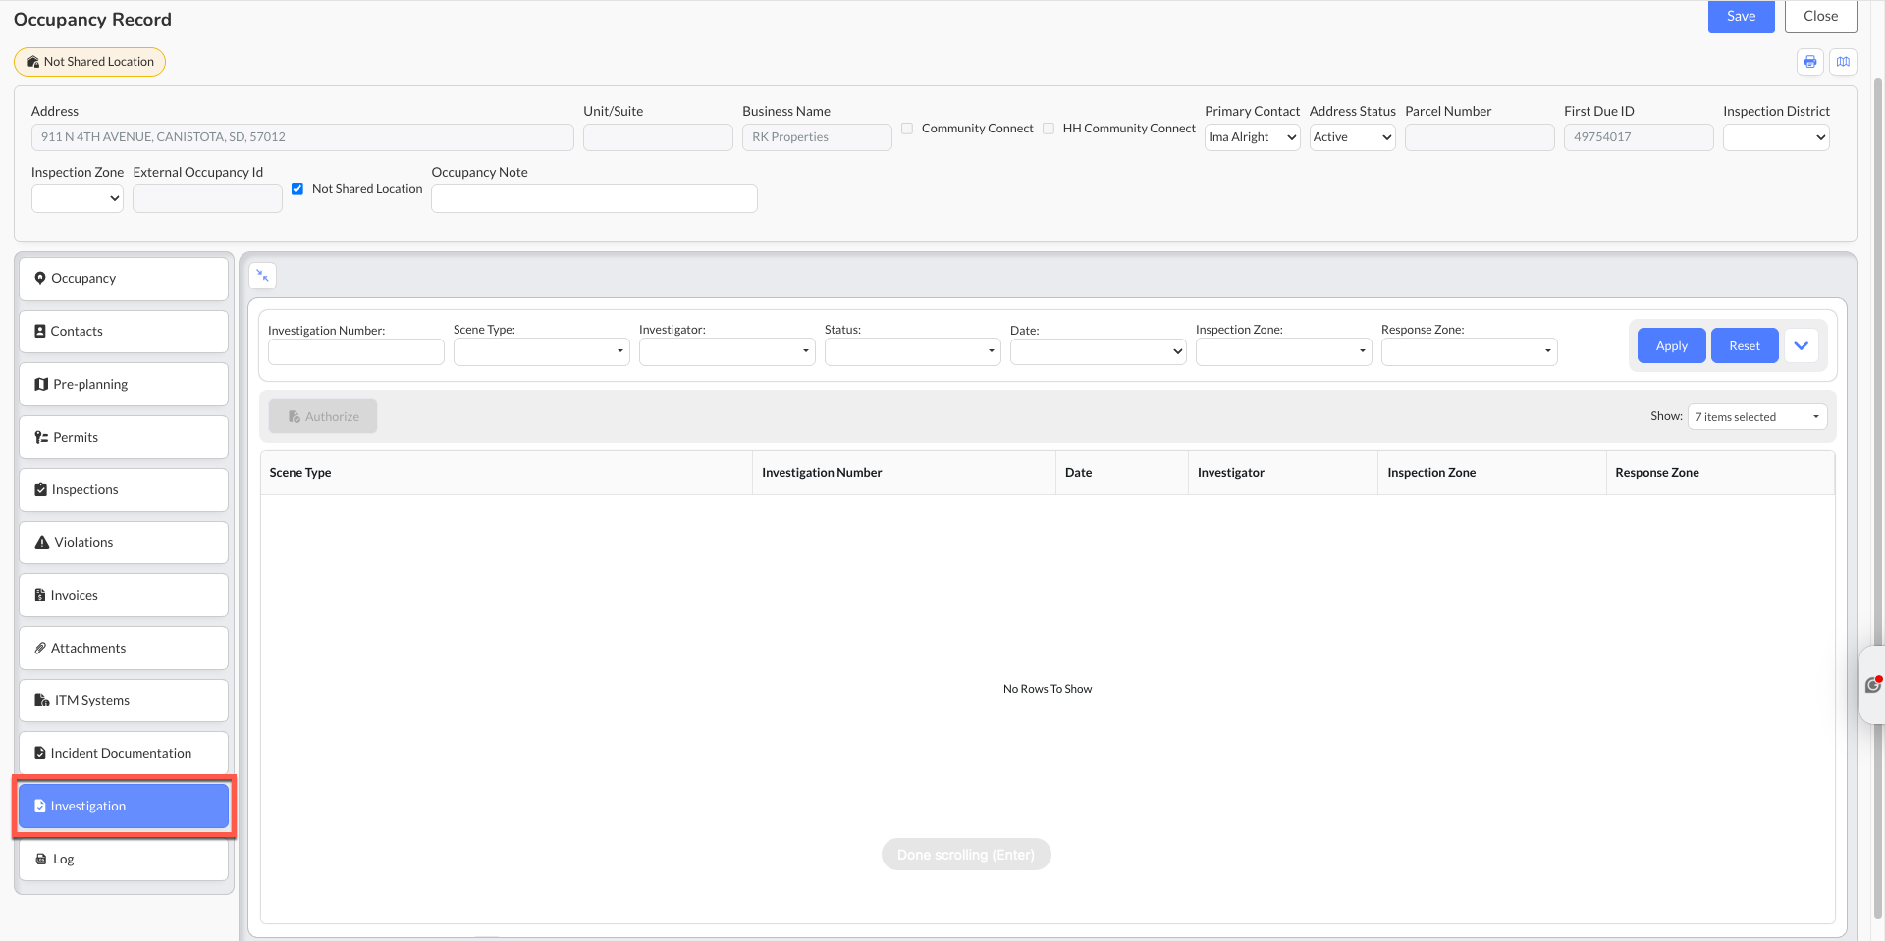Expand the Scene Type filter dropdown

coord(542,351)
